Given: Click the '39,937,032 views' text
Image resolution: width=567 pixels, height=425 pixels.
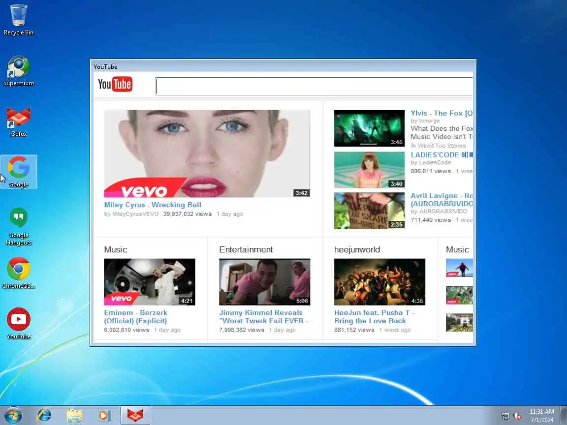Looking at the screenshot, I should 188,214.
